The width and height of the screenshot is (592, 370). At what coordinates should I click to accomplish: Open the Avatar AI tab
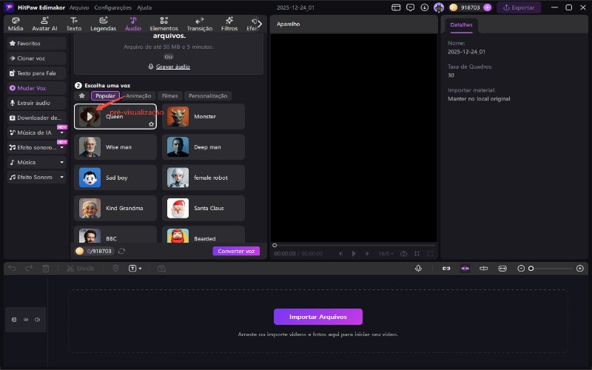[44, 24]
